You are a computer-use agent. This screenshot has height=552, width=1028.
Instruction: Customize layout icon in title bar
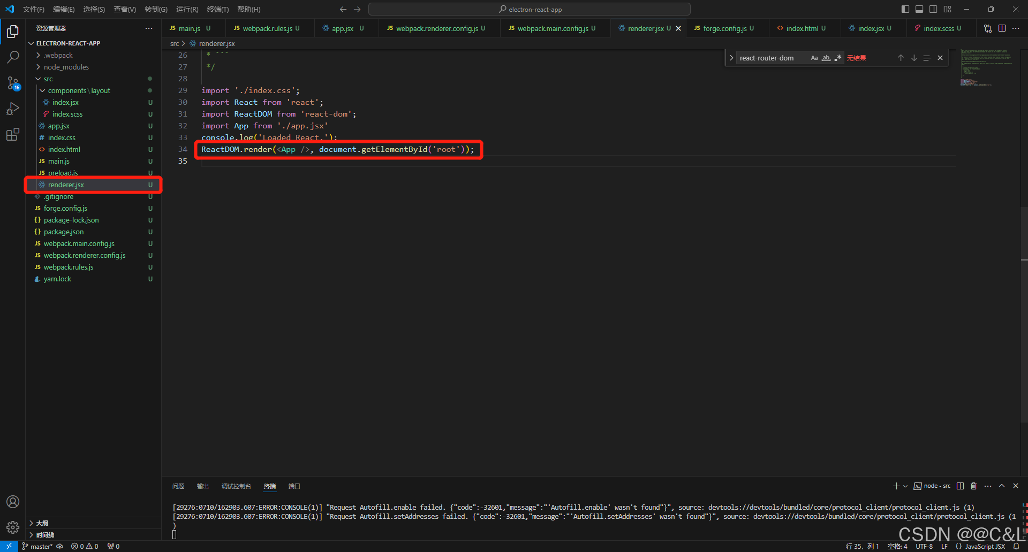(948, 9)
